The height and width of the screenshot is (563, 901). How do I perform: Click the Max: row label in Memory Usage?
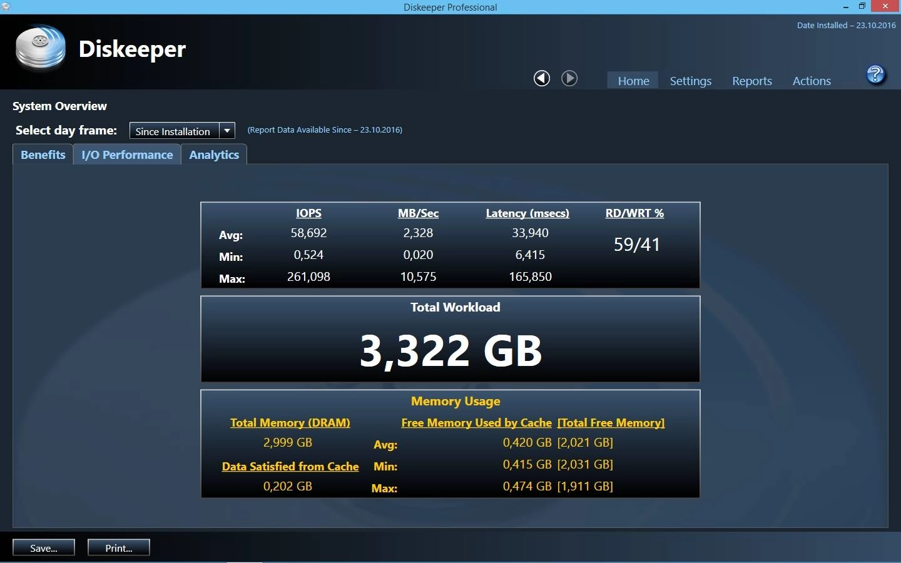click(x=384, y=489)
